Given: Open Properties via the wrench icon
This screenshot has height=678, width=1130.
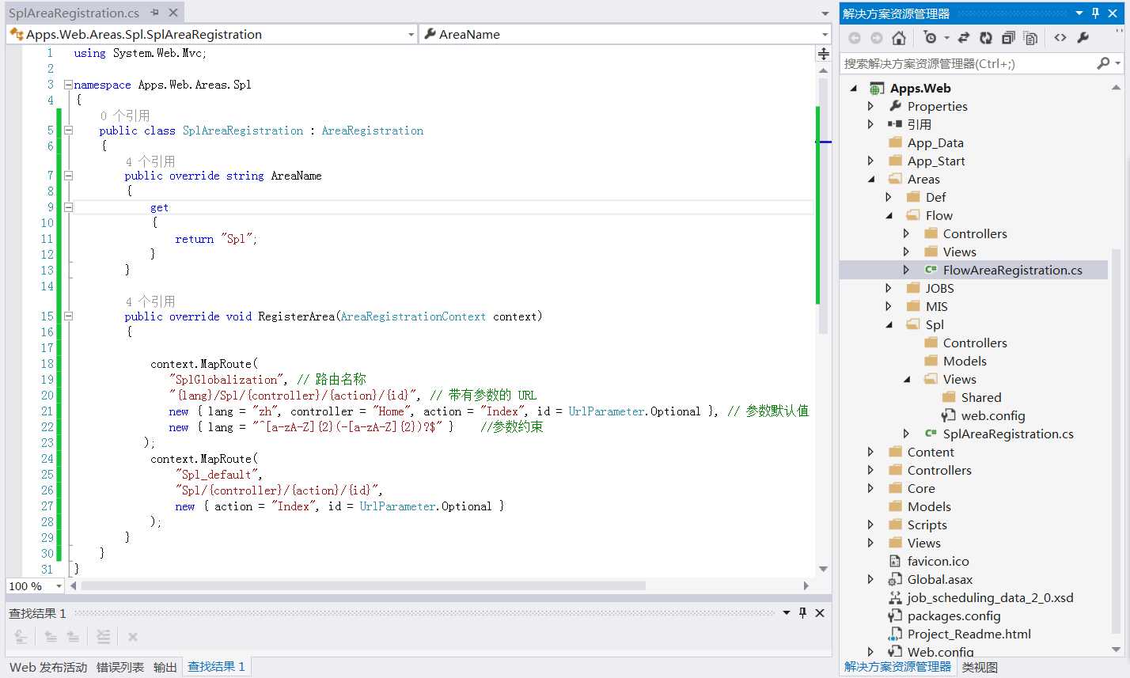Looking at the screenshot, I should click(1083, 38).
